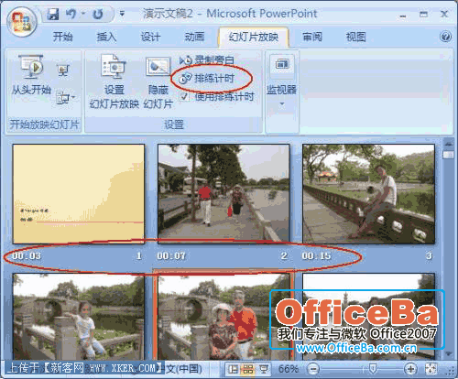Click the zoom slider handle

pos(373,369)
